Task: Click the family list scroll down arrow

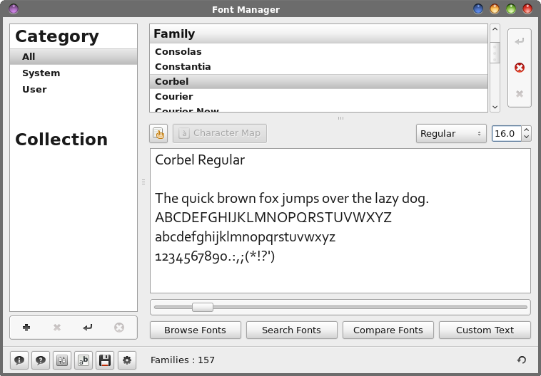Action: pyautogui.click(x=495, y=107)
